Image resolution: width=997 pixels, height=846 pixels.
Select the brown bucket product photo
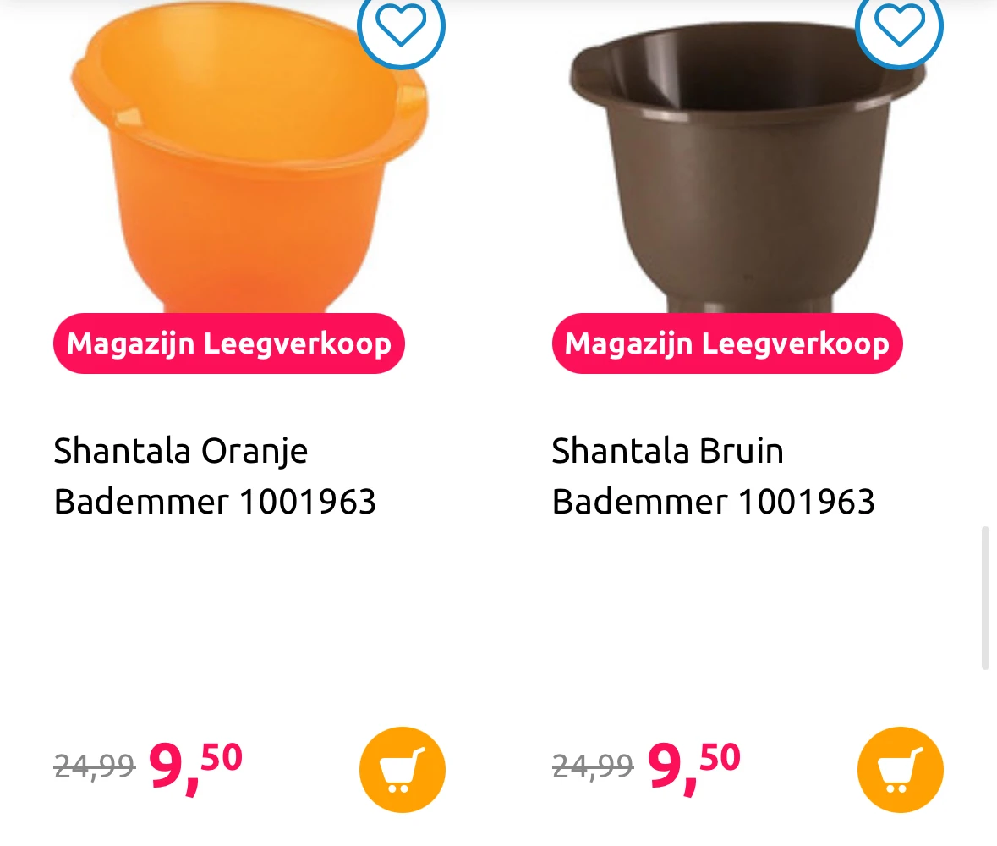(744, 161)
